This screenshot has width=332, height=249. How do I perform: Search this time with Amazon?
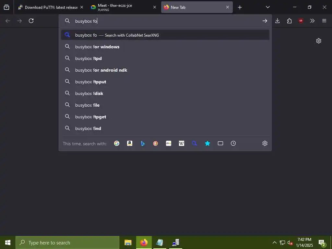[130, 143]
